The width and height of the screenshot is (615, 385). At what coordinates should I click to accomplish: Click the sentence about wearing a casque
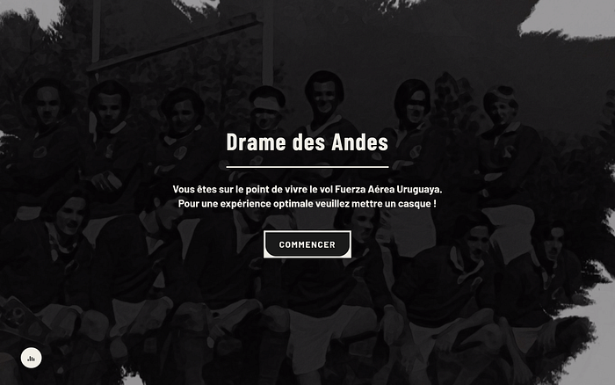tap(307, 204)
